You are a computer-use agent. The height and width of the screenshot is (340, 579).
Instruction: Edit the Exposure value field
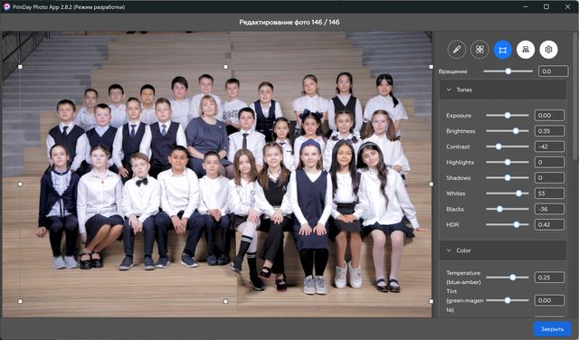(549, 115)
